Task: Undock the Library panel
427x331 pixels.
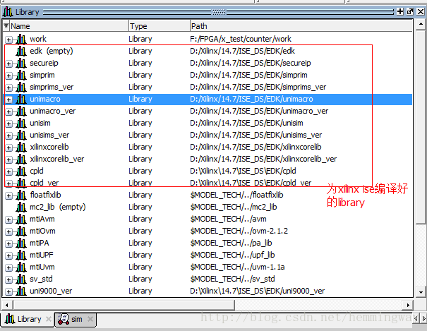Action: [x=410, y=11]
